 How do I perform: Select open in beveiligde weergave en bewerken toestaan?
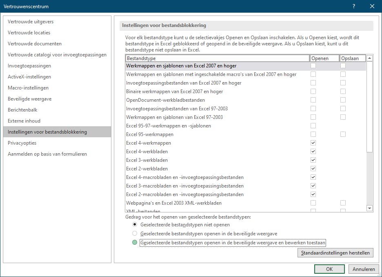135,242
